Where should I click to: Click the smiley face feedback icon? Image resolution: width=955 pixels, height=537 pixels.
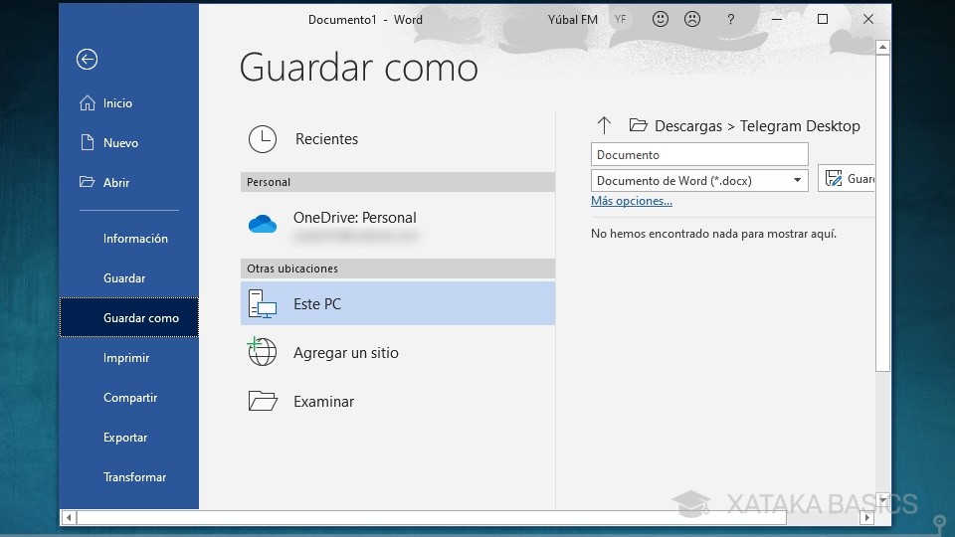point(661,19)
